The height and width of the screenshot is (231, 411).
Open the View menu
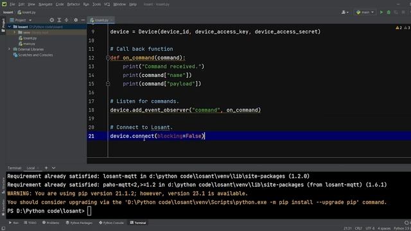(31, 4)
